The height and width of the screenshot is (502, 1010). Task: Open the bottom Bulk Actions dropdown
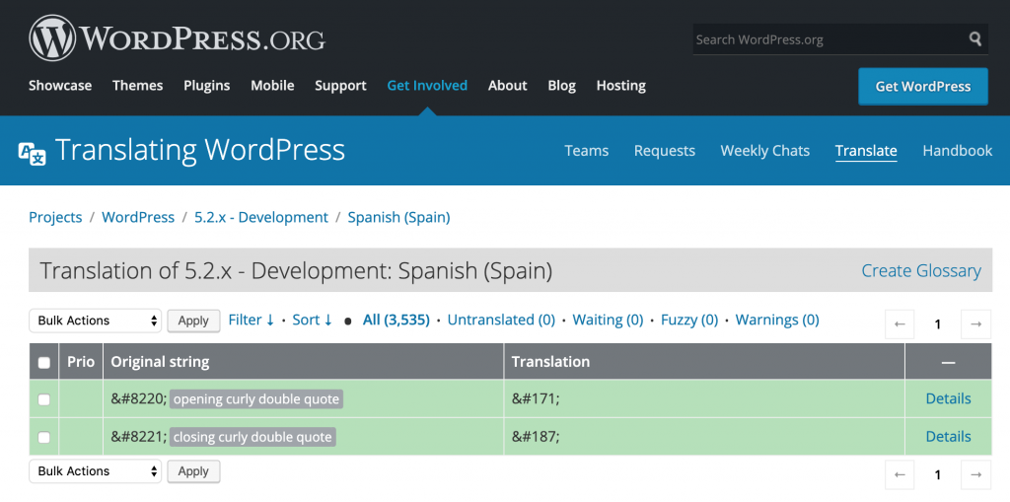[x=96, y=471]
